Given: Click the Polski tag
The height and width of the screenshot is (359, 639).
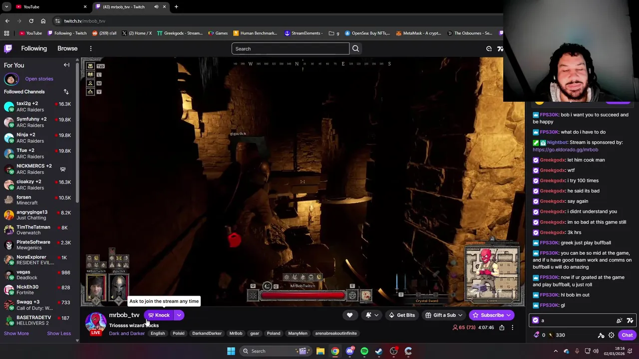Looking at the screenshot, I should (x=178, y=334).
